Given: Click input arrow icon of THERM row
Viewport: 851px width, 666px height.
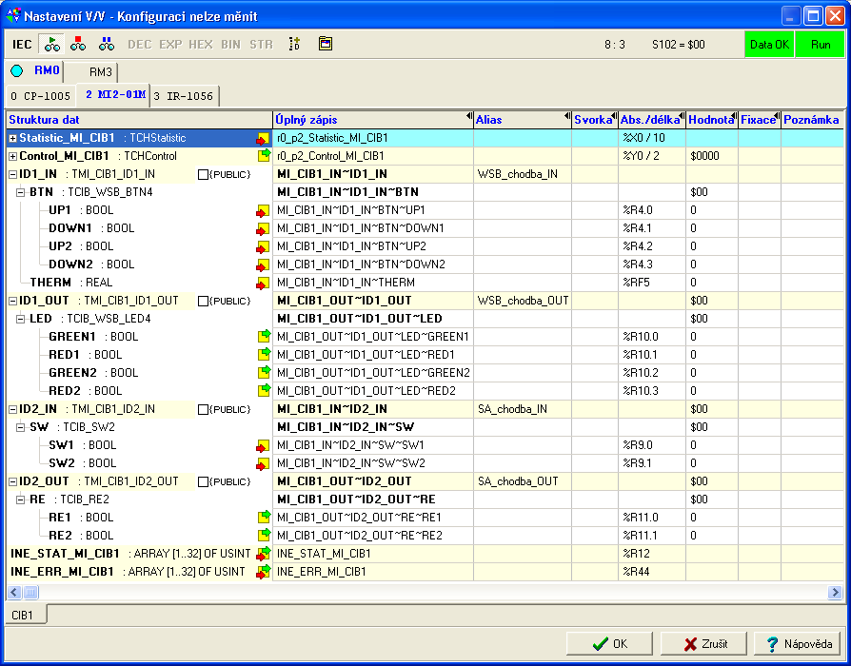Looking at the screenshot, I should click(x=263, y=283).
